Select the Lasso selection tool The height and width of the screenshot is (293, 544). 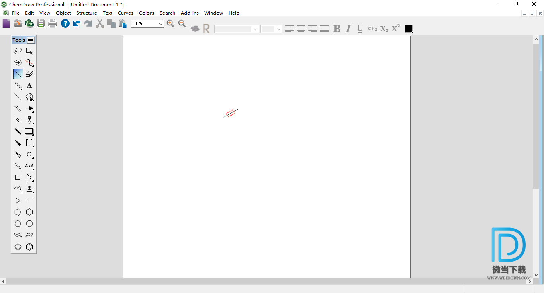tap(18, 51)
